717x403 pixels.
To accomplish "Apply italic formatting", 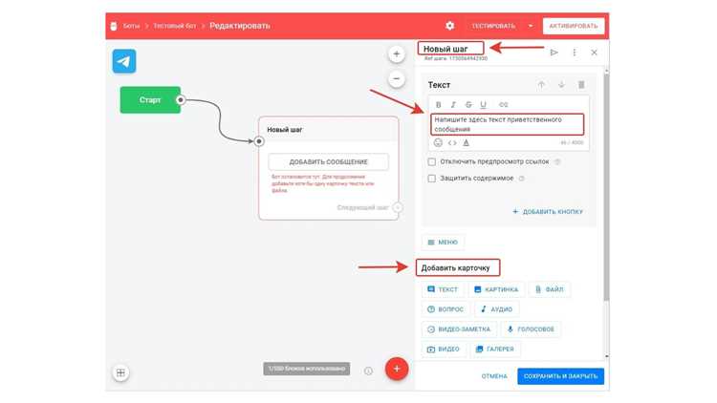I will click(x=453, y=105).
